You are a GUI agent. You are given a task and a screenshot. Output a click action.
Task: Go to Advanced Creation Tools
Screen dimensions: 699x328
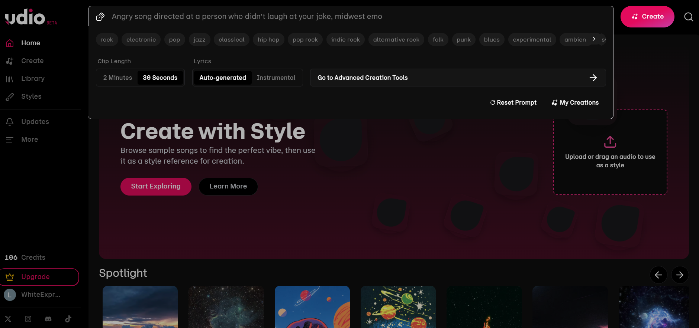coord(458,78)
